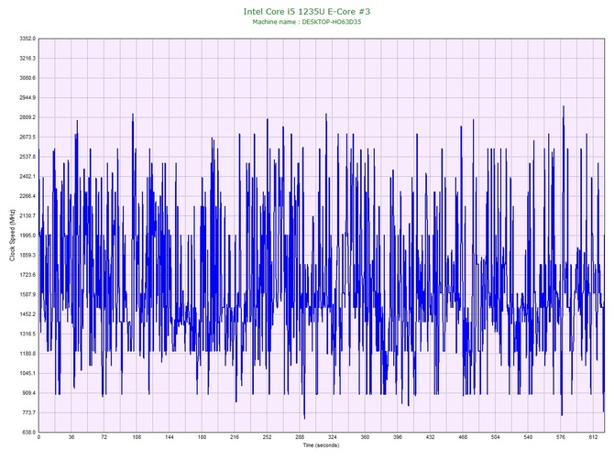Click the 1723.6 y-axis value
The height and width of the screenshot is (461, 614).
[27, 275]
